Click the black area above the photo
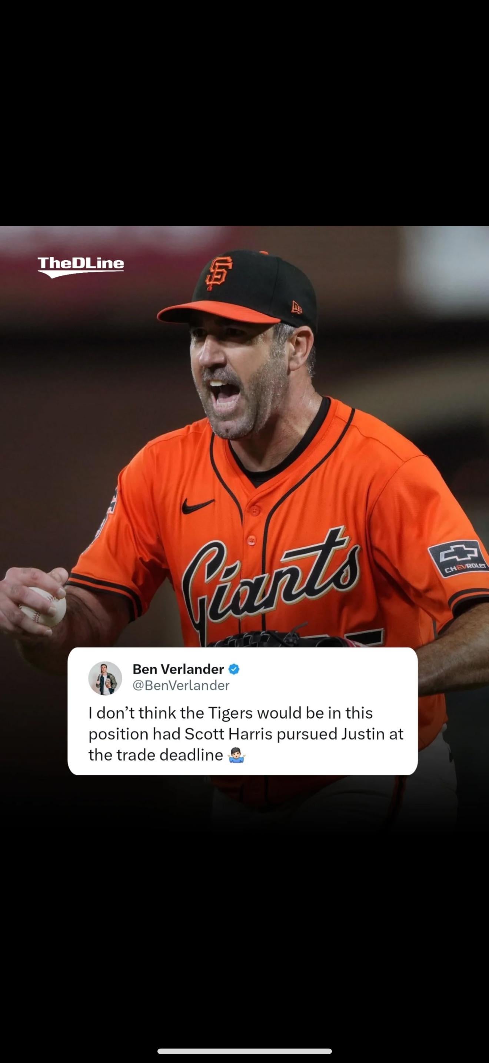 245,113
